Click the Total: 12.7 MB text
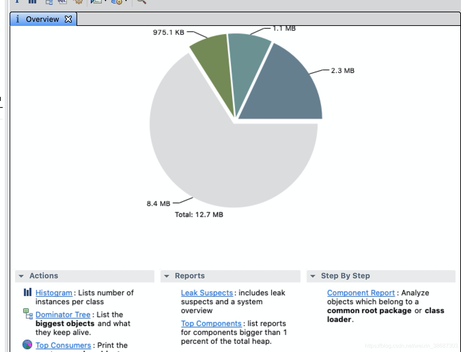Viewport: 461px width, 352px height. coord(199,215)
